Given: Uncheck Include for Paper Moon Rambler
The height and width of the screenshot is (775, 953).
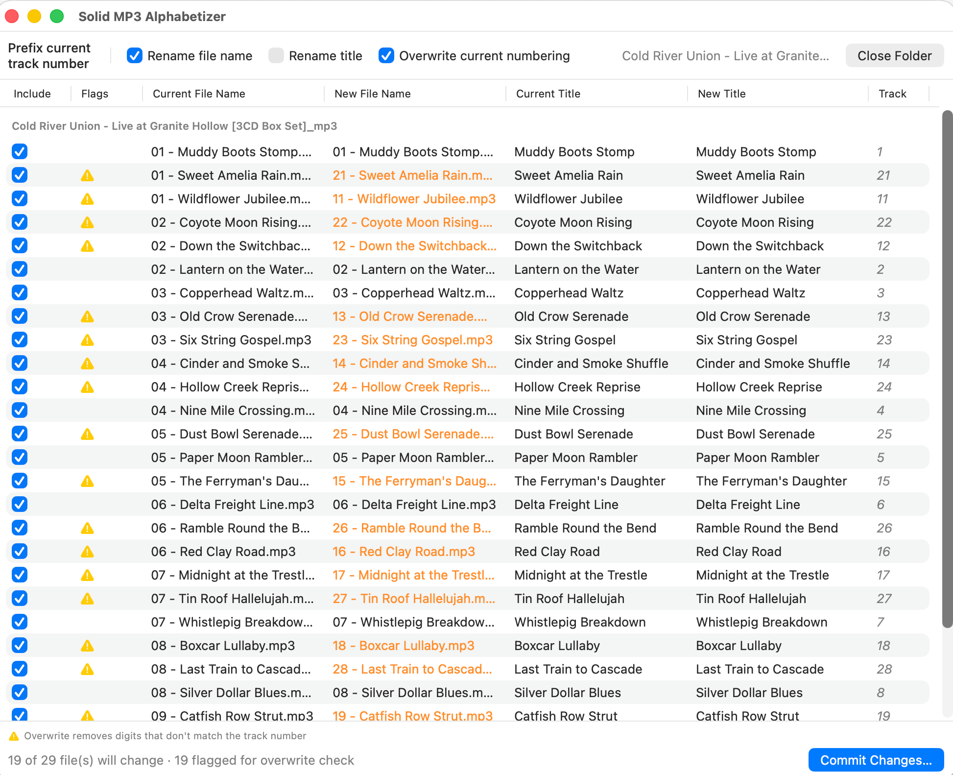Looking at the screenshot, I should coord(20,458).
